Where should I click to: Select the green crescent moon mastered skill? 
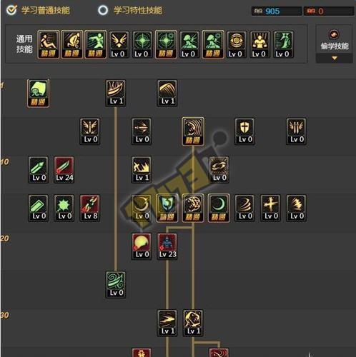coord(219,208)
